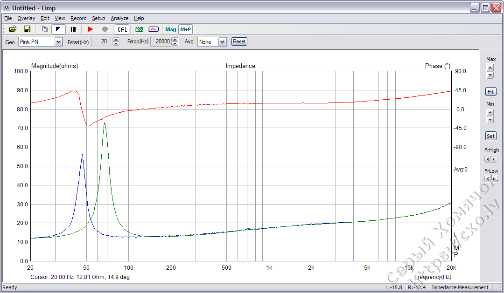Open the generator setup sine icon
Screen dimensions: 504x293
pos(154,29)
